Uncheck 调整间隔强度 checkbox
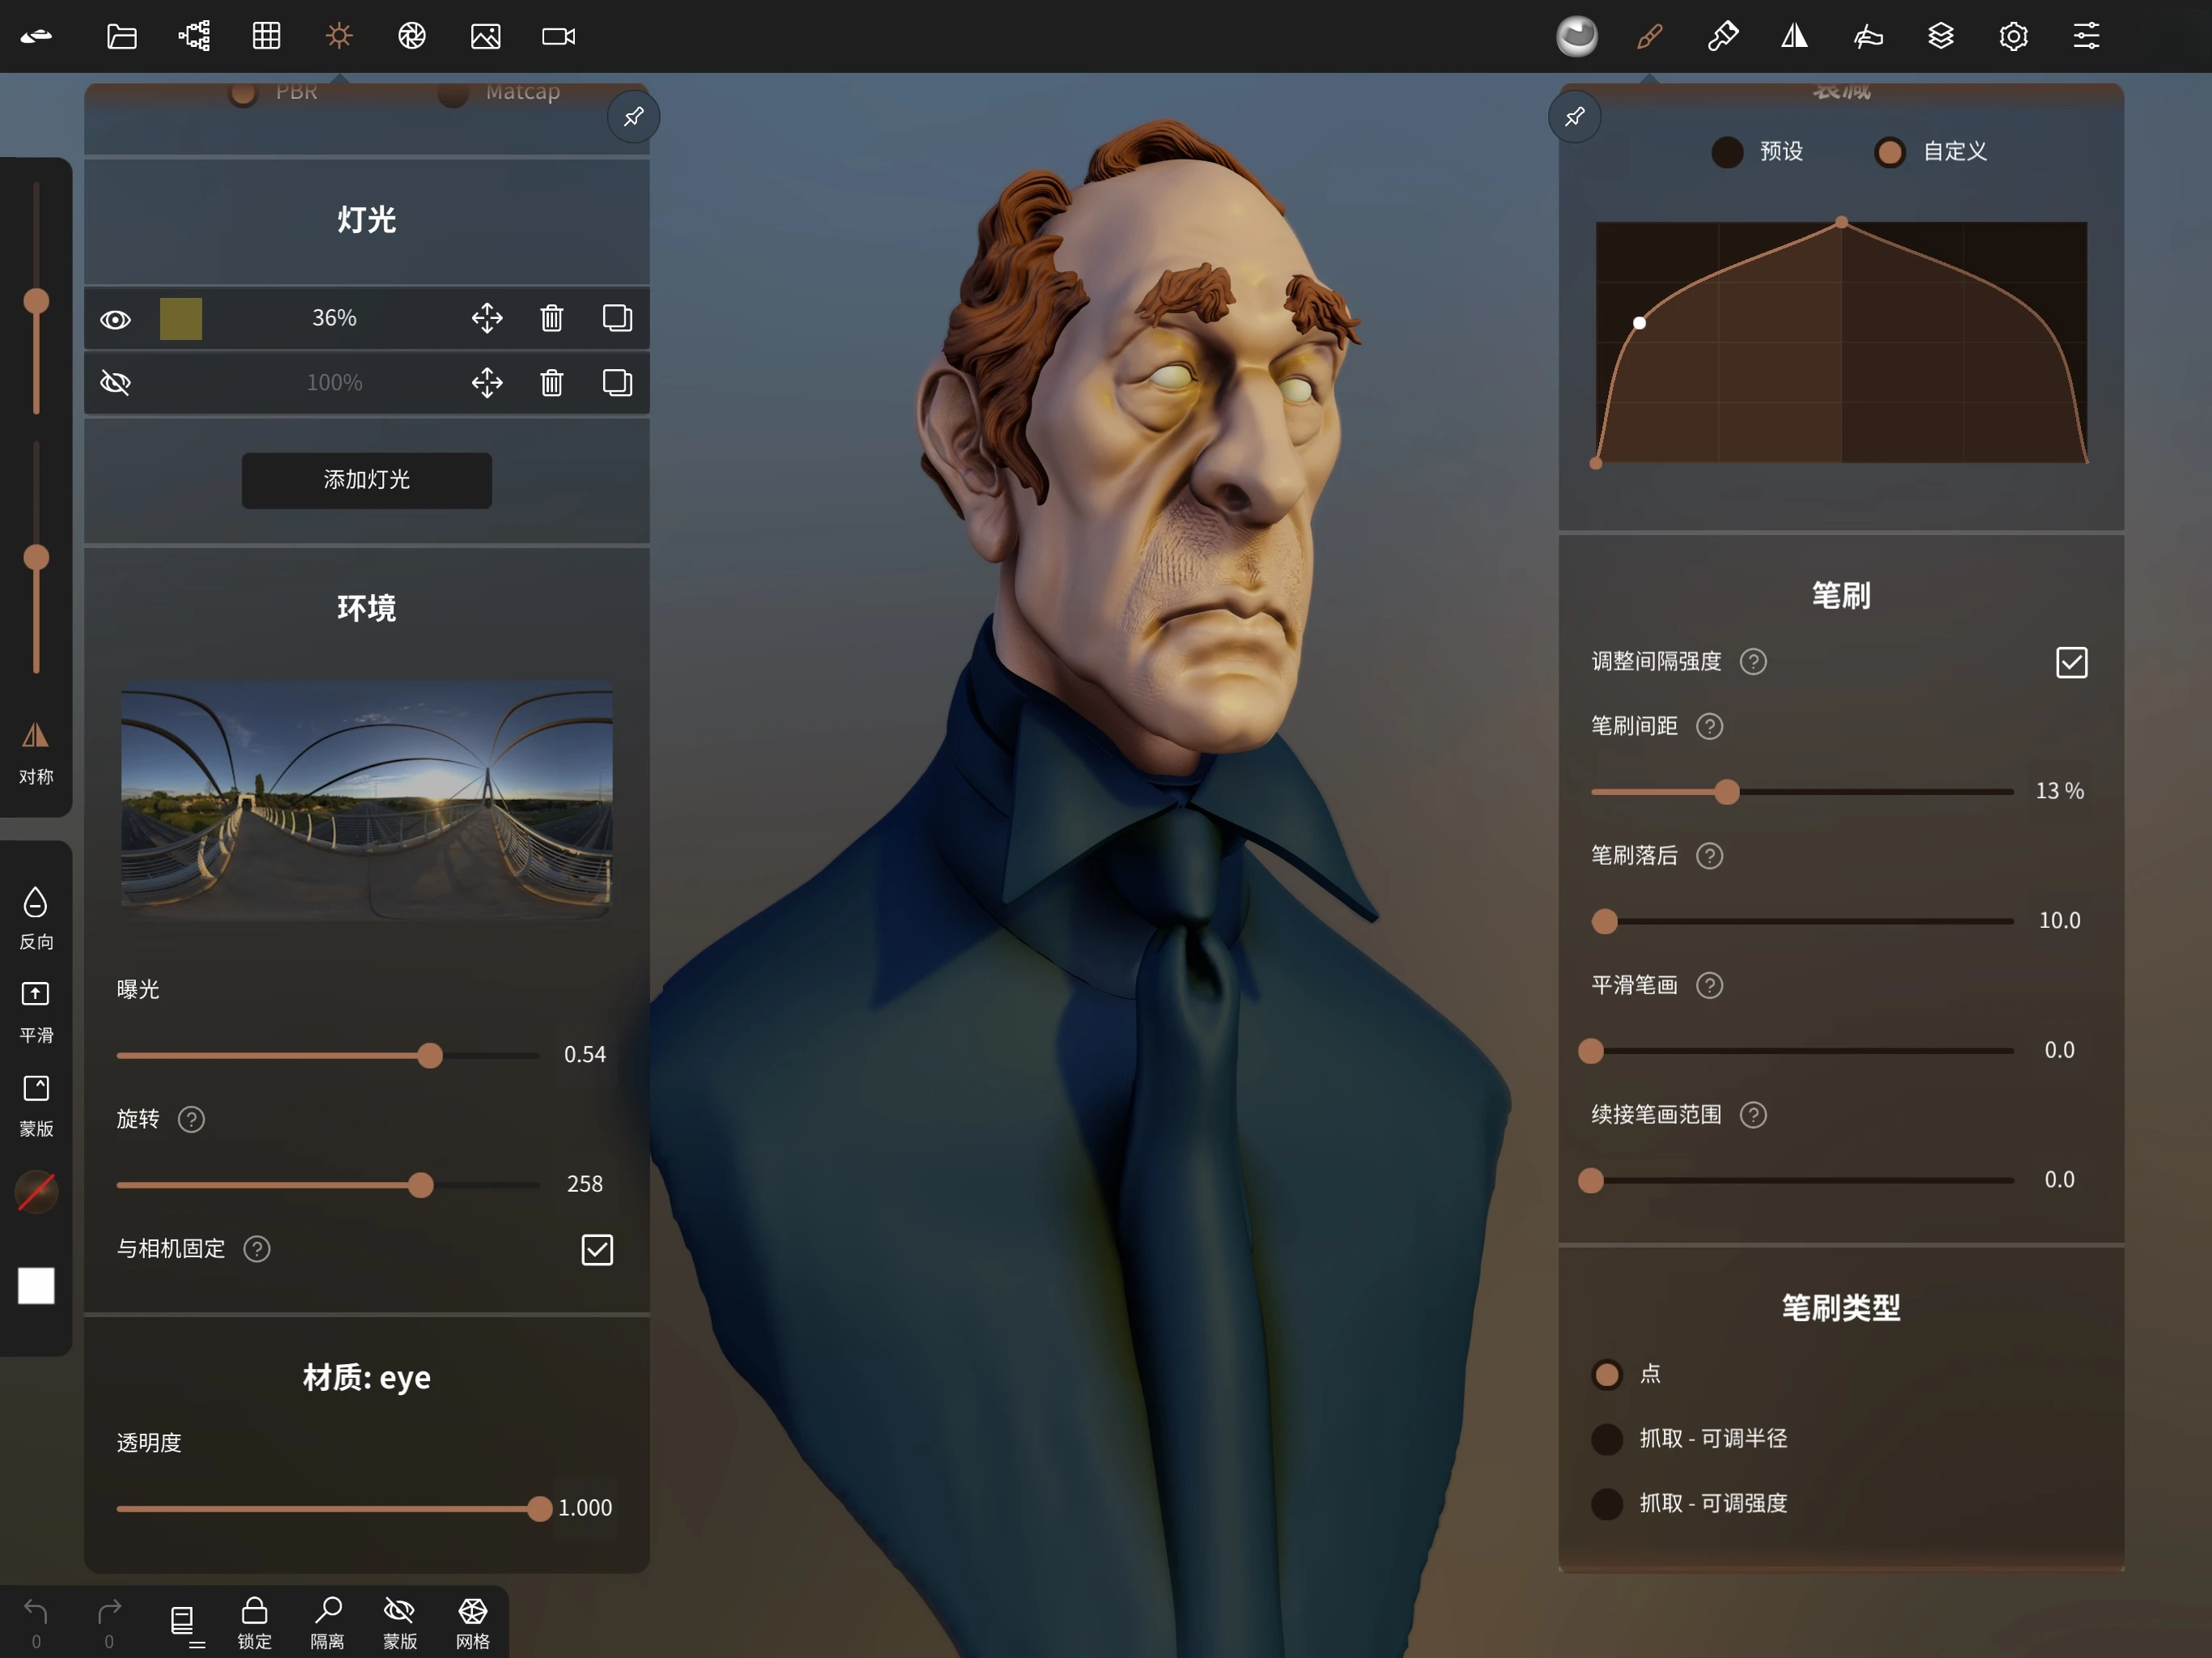The image size is (2212, 1658). [2071, 662]
